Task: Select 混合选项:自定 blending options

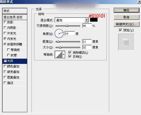Action: click(x=15, y=17)
